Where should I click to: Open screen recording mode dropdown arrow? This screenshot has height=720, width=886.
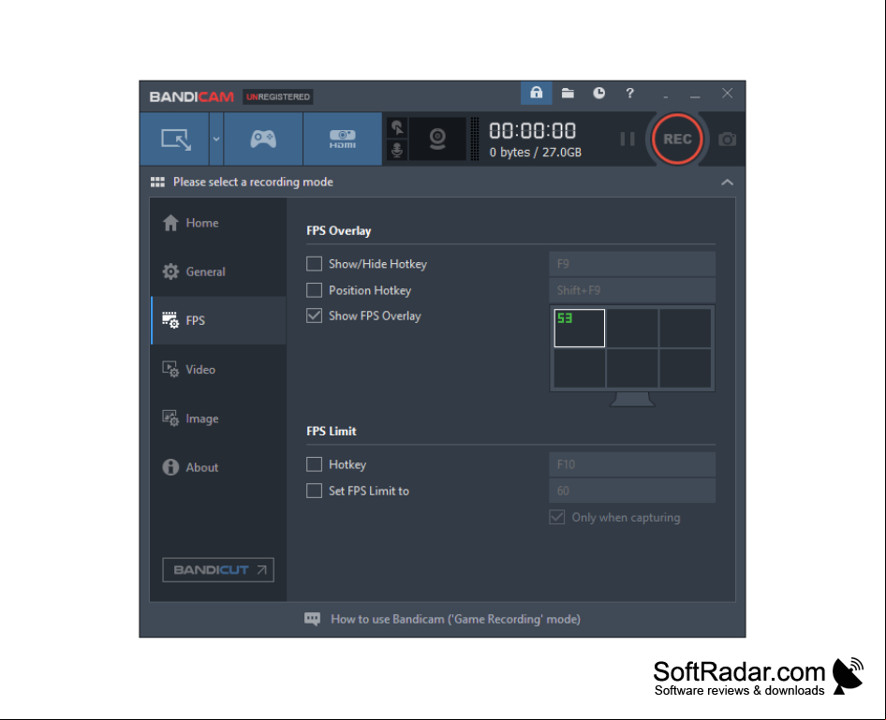click(x=216, y=139)
